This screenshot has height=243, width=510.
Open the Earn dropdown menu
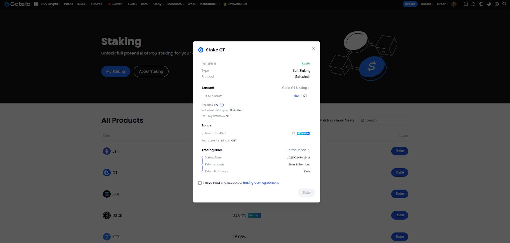133,4
